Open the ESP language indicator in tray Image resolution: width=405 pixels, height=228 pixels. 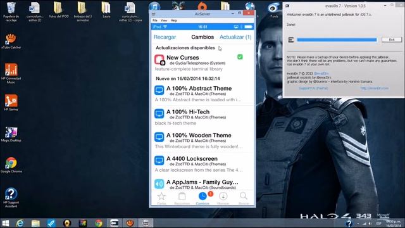[x=378, y=224]
